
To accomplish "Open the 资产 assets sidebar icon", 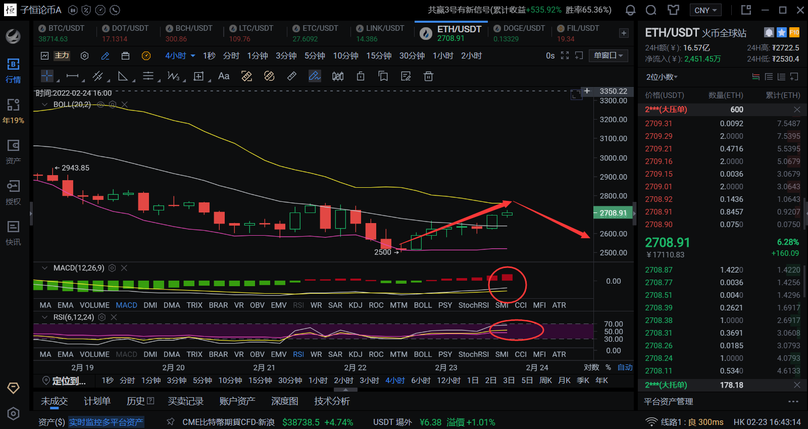I will [x=13, y=151].
